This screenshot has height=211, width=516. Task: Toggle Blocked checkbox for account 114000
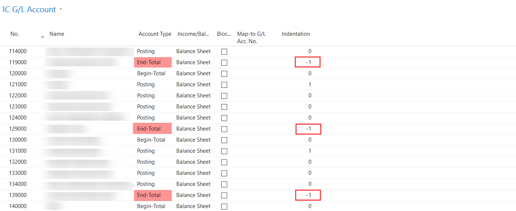click(x=224, y=52)
